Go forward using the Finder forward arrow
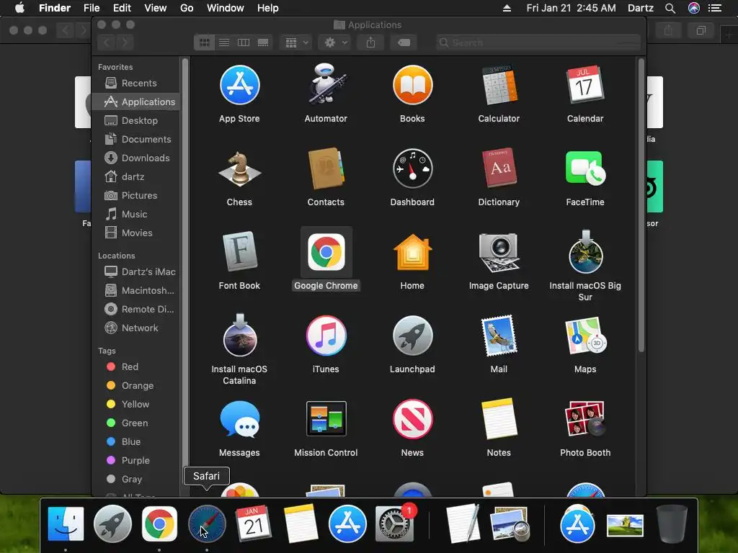Viewport: 738px width, 553px height. pyautogui.click(x=125, y=42)
